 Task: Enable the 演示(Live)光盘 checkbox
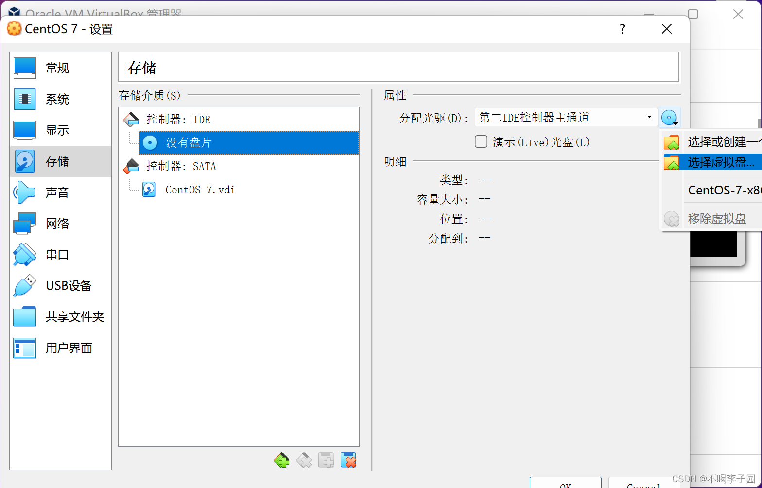pyautogui.click(x=481, y=141)
